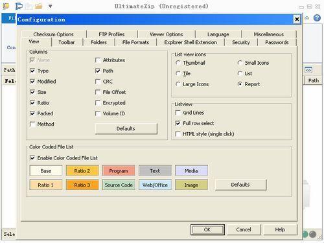324x243 pixels.
Task: Switch to the Checksum Options tab
Action: click(x=53, y=34)
